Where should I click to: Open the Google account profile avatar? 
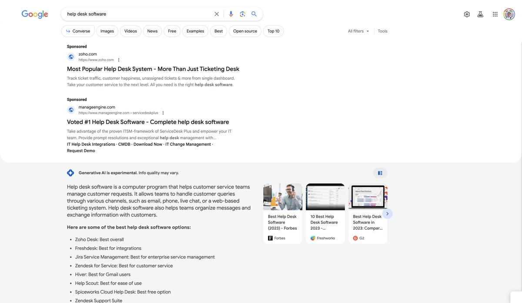(x=509, y=14)
